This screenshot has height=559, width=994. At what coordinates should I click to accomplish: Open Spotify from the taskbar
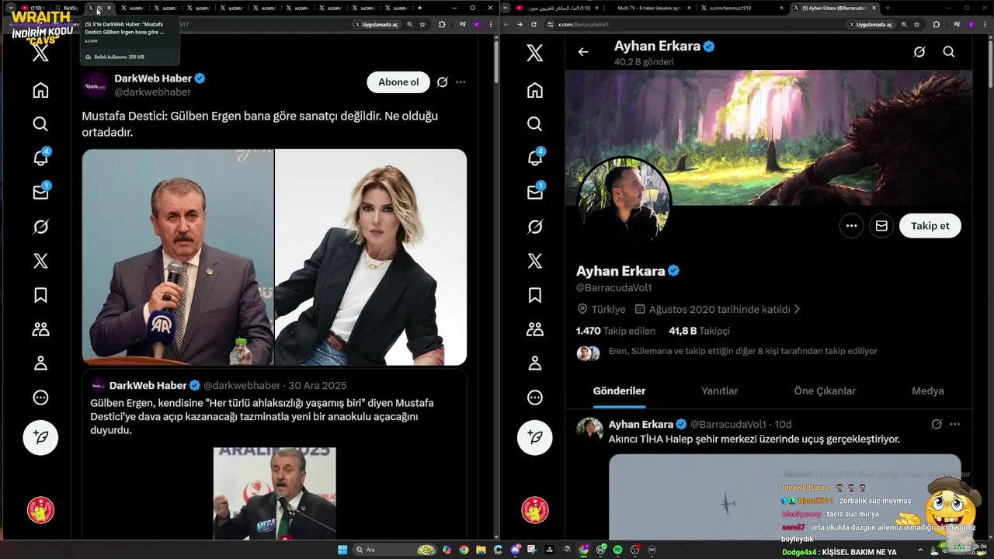[x=617, y=550]
